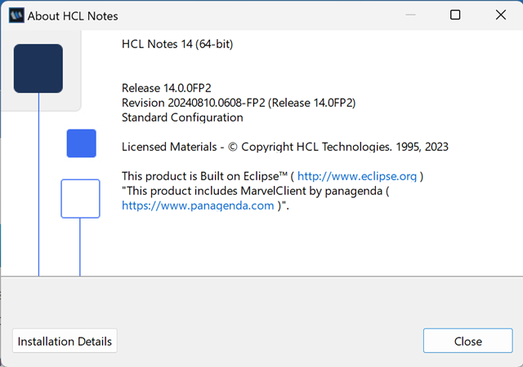The image size is (523, 367).
Task: Maximize the About HCL Notes window
Action: tap(455, 15)
